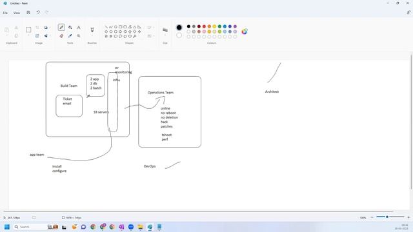413x232 pixels.
Task: Pick the Rectangle shape
Action: [121, 27]
